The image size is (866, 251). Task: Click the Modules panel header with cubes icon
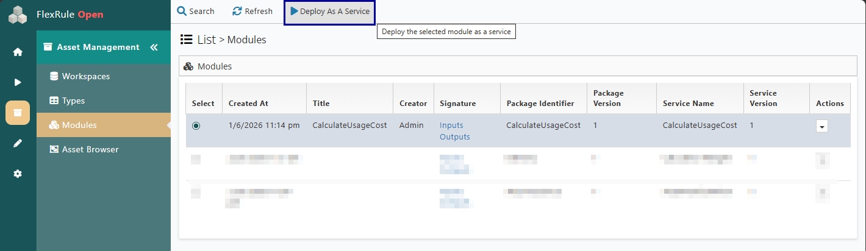(518, 66)
